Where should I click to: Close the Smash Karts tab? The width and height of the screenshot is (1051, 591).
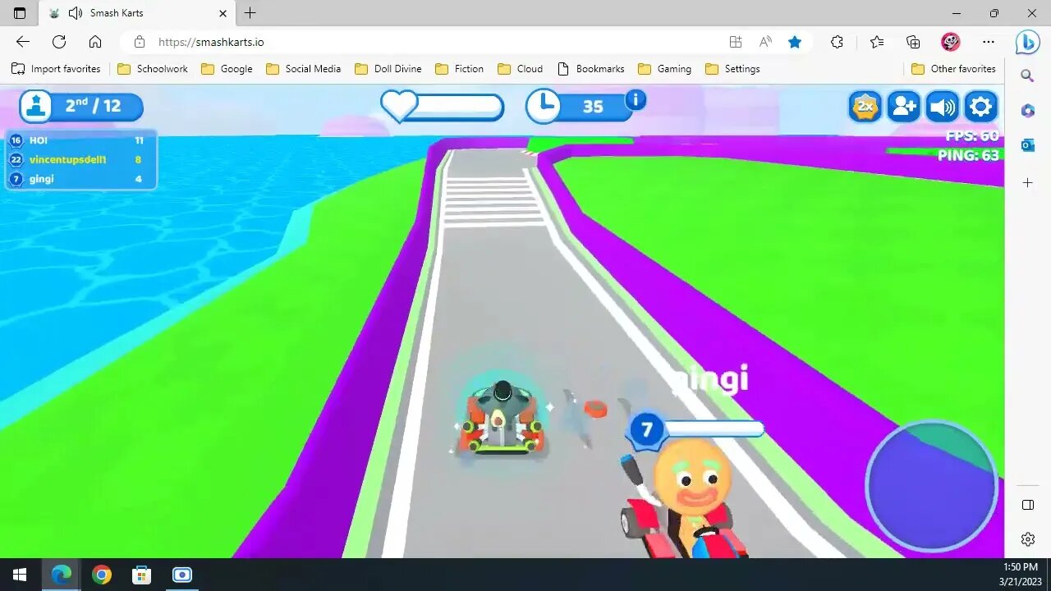[x=223, y=13]
